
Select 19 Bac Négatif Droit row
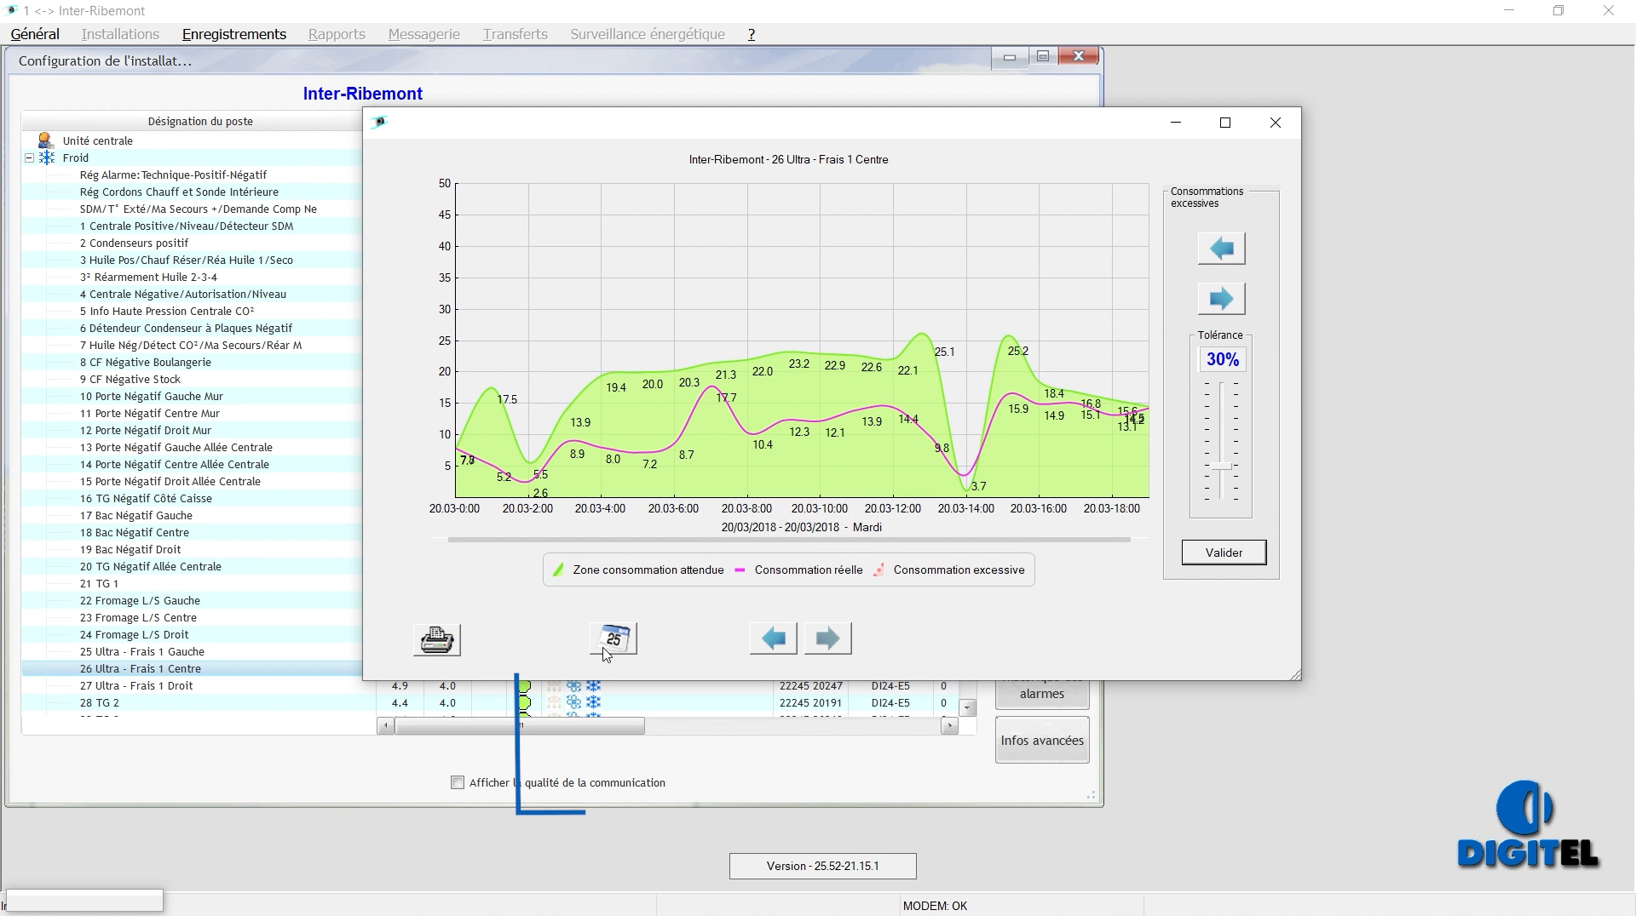point(130,549)
